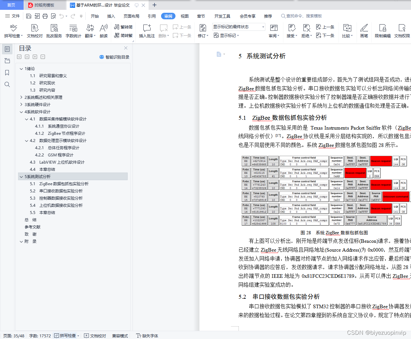Click 智能识别目录 link

(x=114, y=57)
